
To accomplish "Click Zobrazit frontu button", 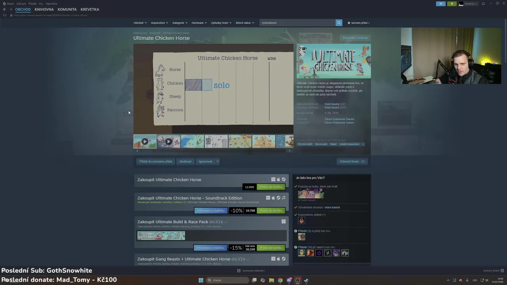I will tap(352, 161).
